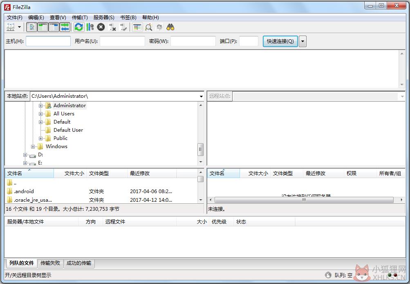Click the local tree scrollbar thumb
The image size is (410, 284).
pos(201,149)
